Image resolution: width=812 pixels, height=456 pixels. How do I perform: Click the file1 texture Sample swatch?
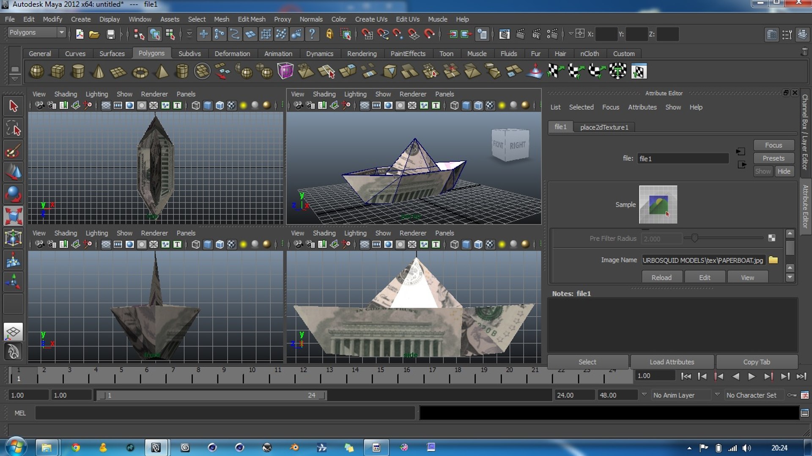pos(658,205)
